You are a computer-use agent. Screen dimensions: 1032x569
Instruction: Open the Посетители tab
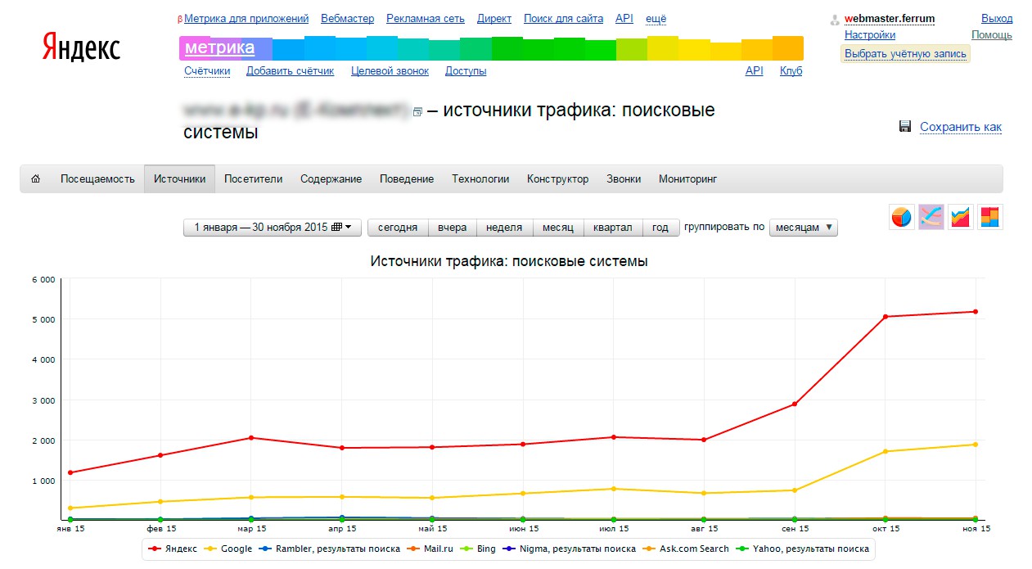click(x=253, y=178)
